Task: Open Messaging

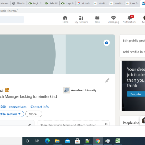Action: [113, 19]
